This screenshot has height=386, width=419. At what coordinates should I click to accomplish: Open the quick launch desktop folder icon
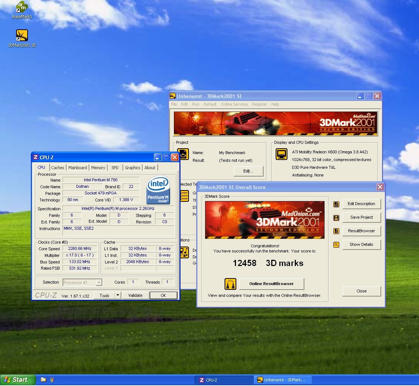43,380
